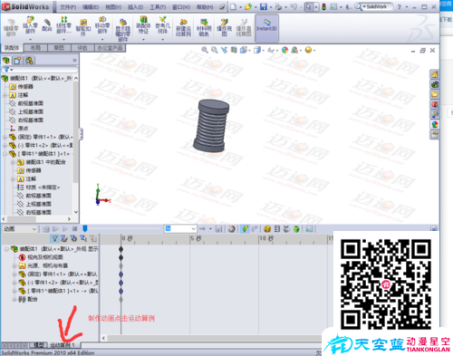Toggle the motion tree filter funnel icon

point(54,239)
